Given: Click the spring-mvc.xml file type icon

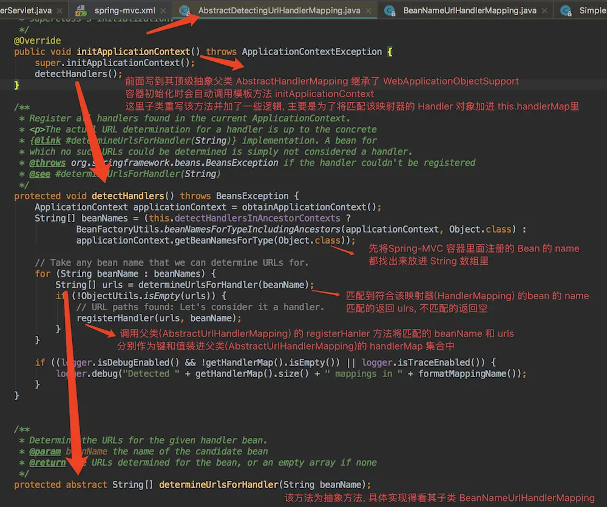Looking at the screenshot, I should pyautogui.click(x=82, y=10).
